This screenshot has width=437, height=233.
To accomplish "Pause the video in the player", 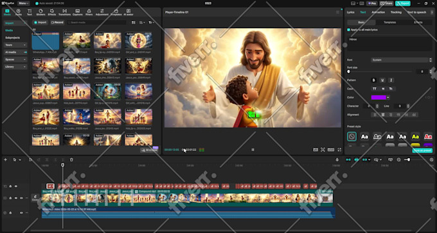I will click(x=253, y=150).
